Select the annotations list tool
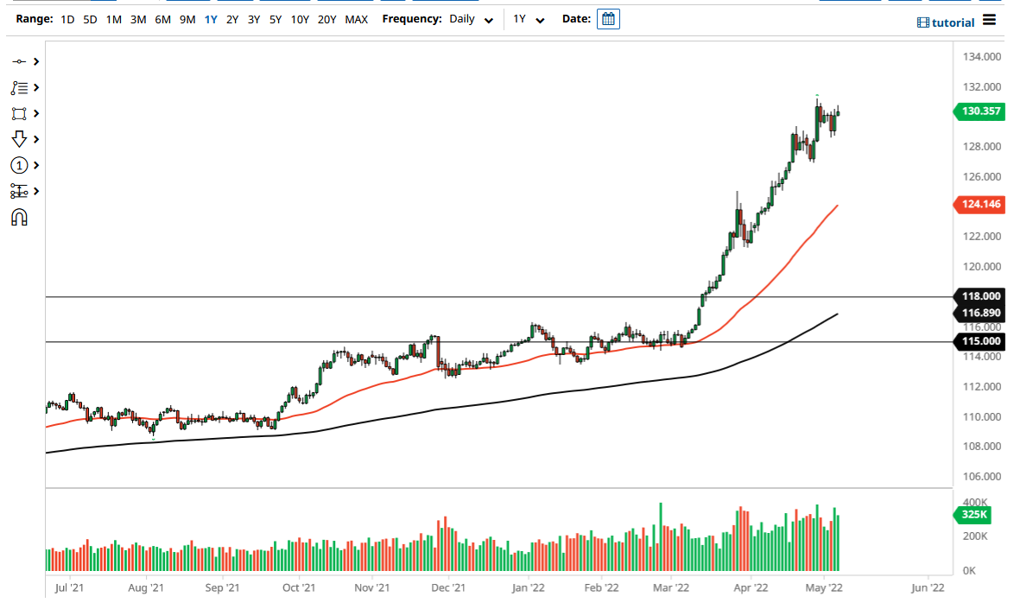The image size is (1014, 609). (21, 87)
